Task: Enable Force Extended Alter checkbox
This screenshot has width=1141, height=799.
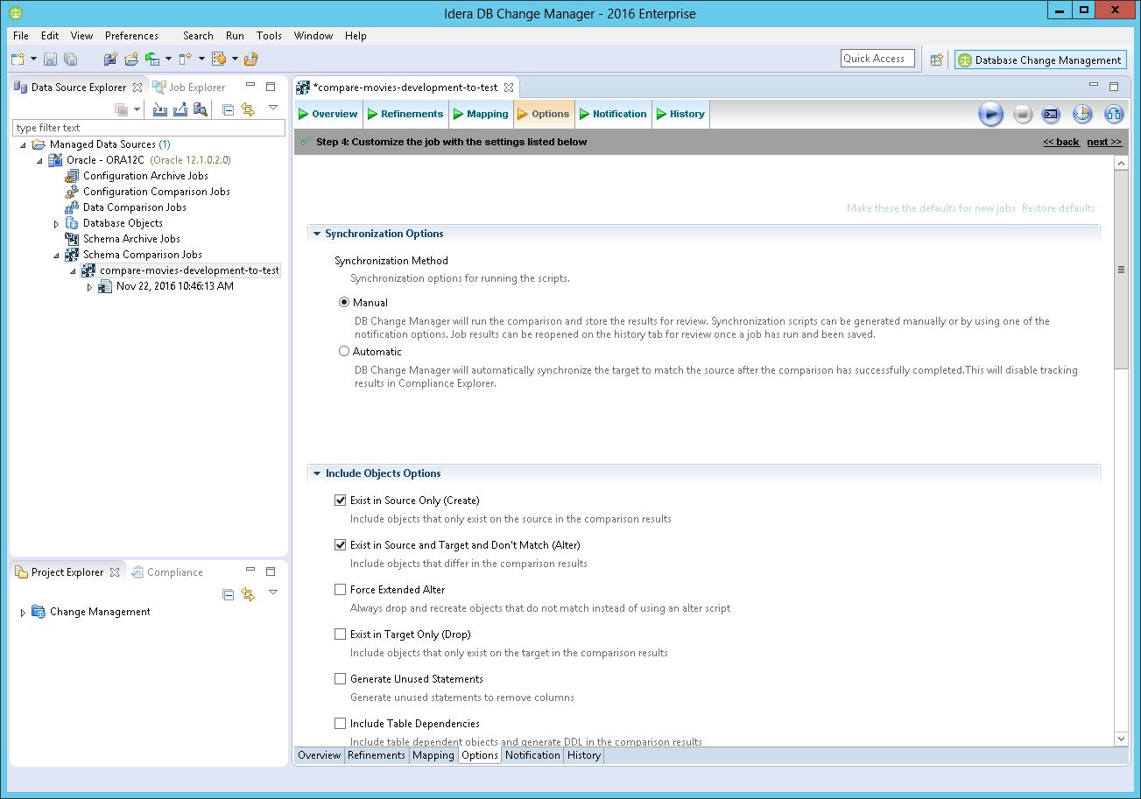Action: (341, 589)
